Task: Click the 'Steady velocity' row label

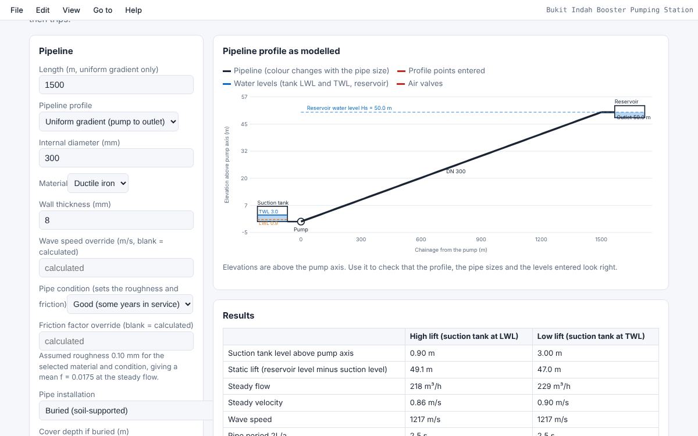Action: click(x=255, y=403)
